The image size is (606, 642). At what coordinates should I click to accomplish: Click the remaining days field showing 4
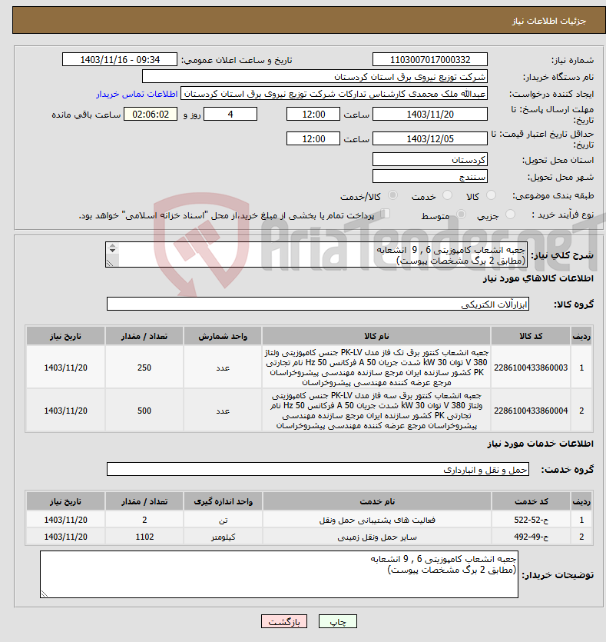click(230, 115)
